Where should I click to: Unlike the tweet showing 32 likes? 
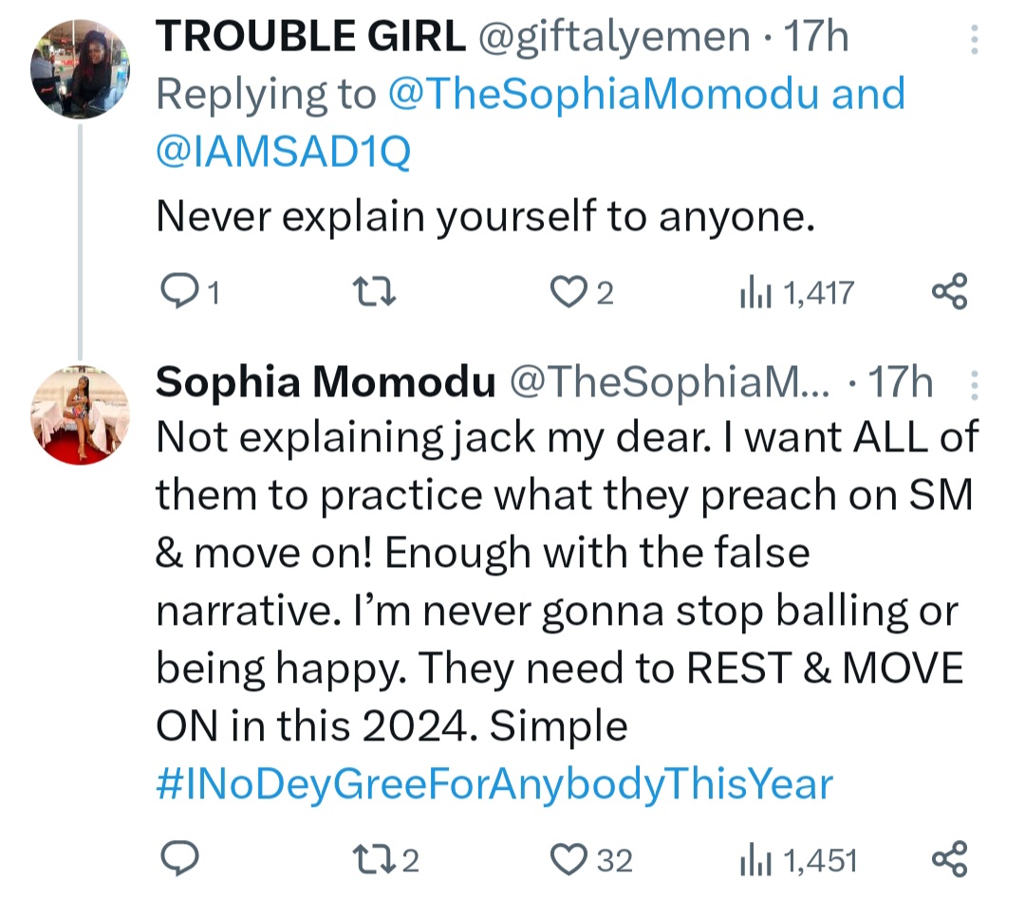coord(571,859)
